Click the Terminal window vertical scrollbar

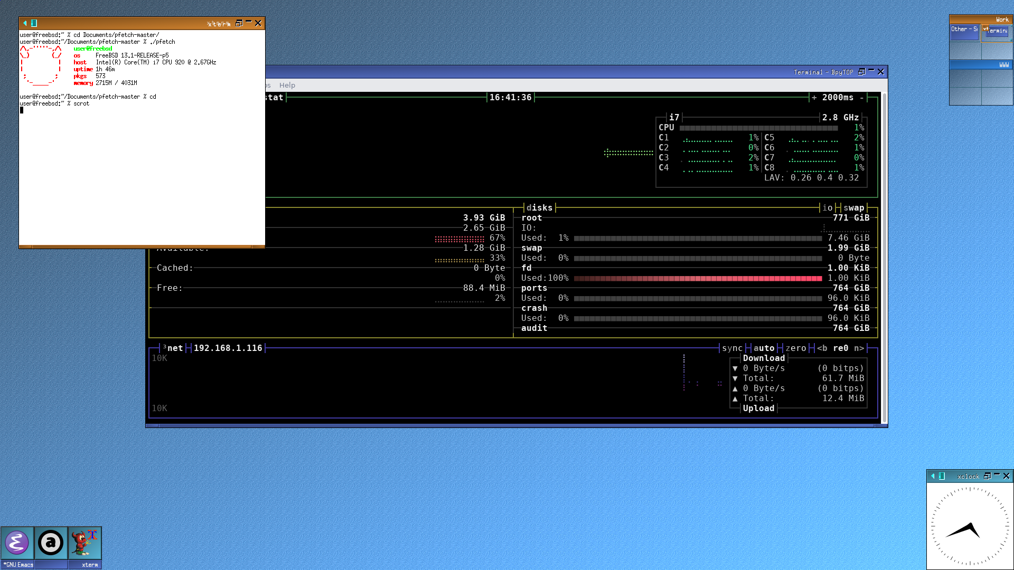[x=884, y=258]
